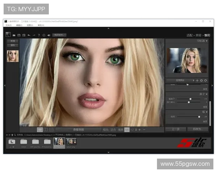Open the 应用预设 preset dropdown
Screen dimensions: 217x173
coord(181,80)
